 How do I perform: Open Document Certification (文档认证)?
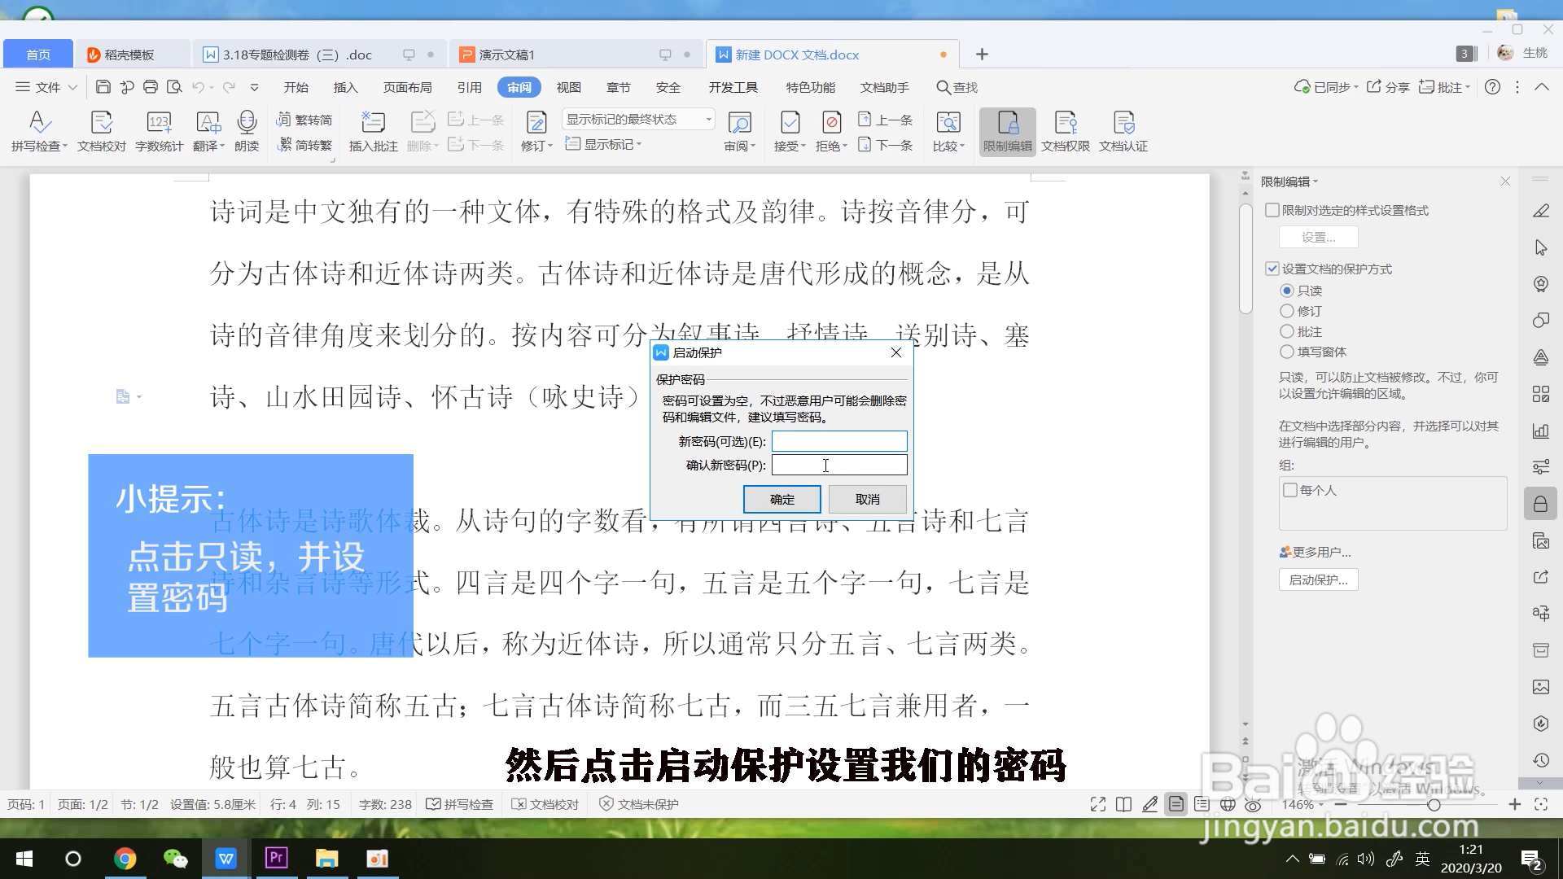pos(1123,130)
